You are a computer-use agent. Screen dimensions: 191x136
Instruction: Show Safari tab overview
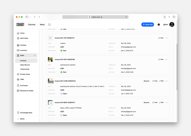tap(174, 17)
